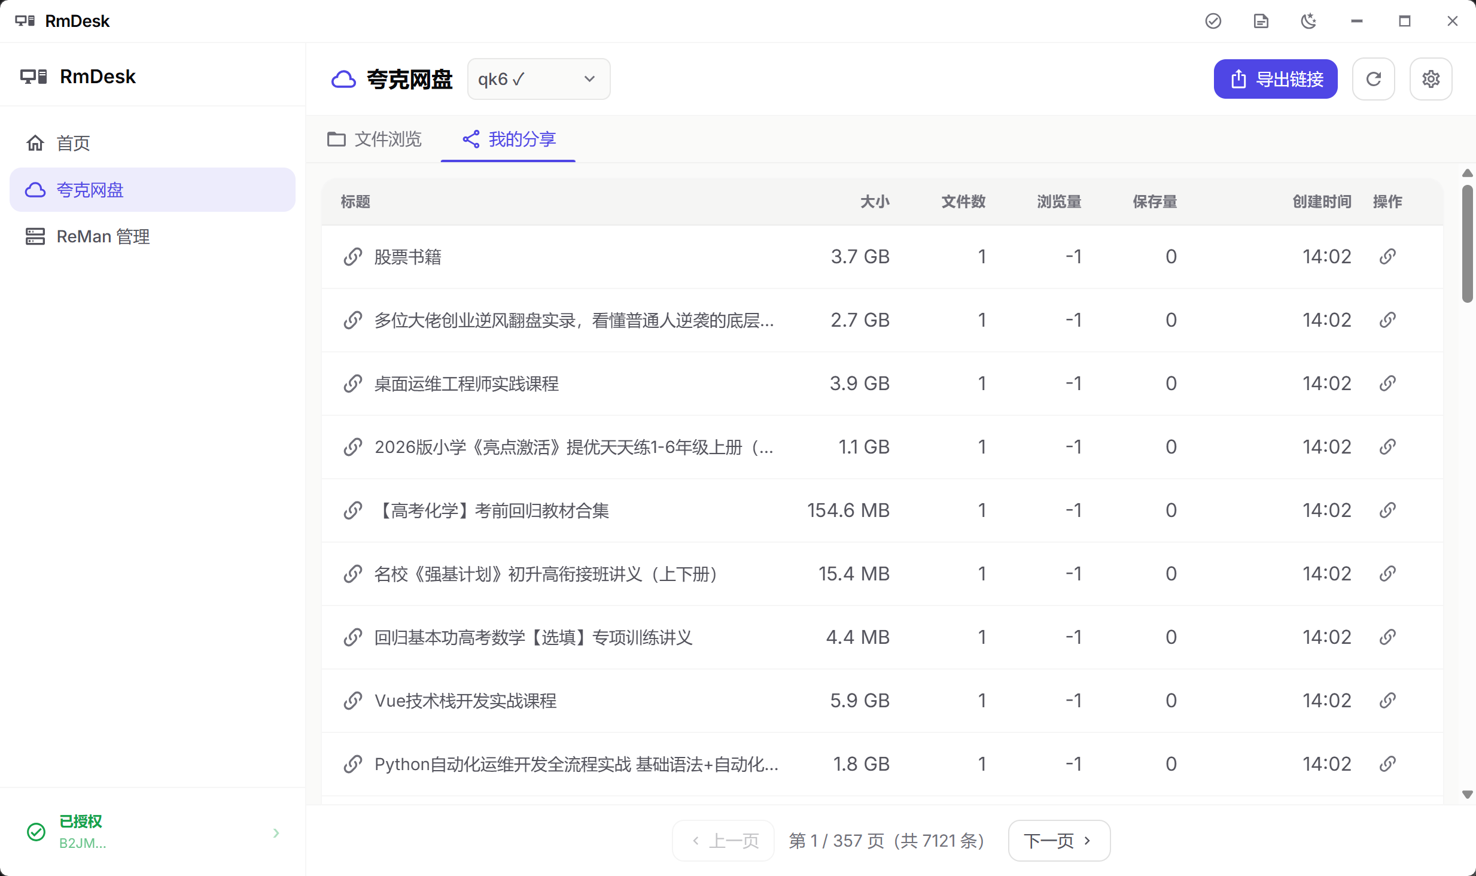1476x876 pixels.
Task: Copy link for 回归基本功高考数学 row
Action: click(x=1387, y=637)
